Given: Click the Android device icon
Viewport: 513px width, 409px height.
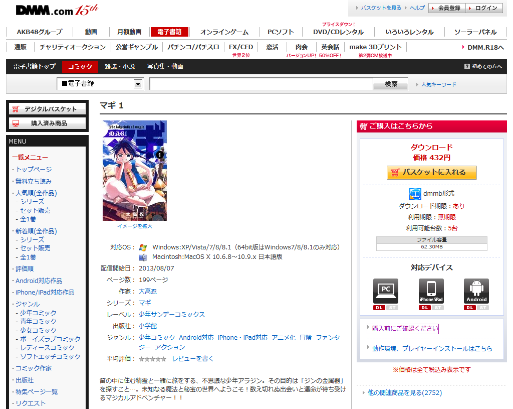Looking at the screenshot, I should (476, 291).
